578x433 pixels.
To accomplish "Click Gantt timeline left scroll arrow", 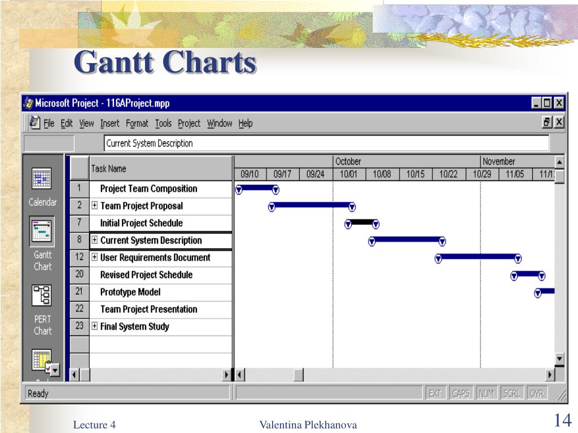I will pos(239,375).
